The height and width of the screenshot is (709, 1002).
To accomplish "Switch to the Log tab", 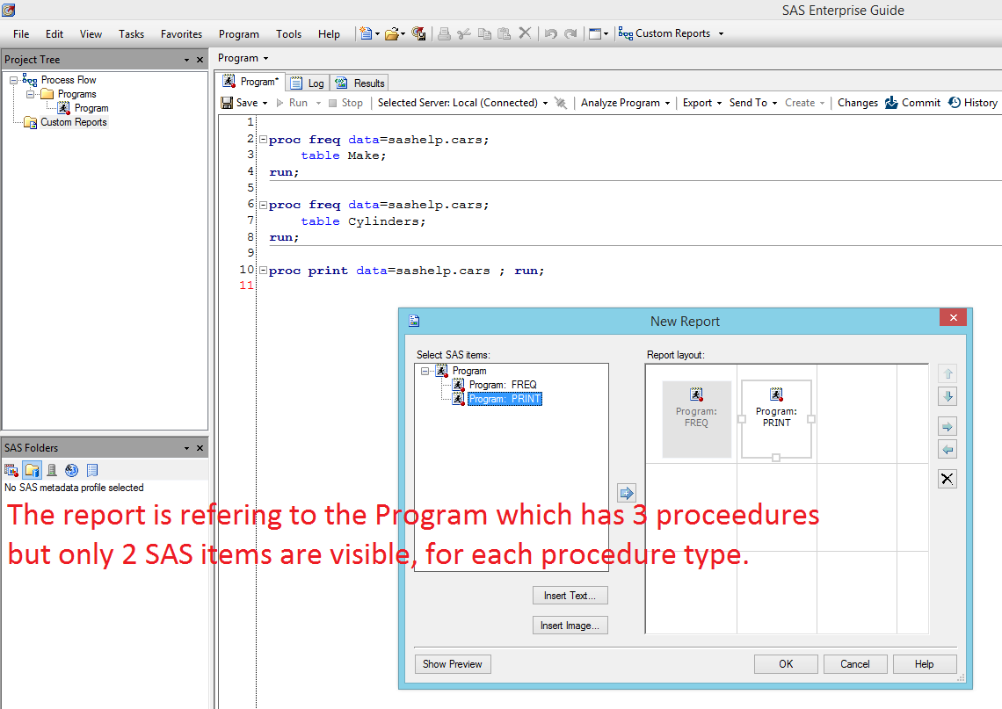I will pyautogui.click(x=308, y=82).
